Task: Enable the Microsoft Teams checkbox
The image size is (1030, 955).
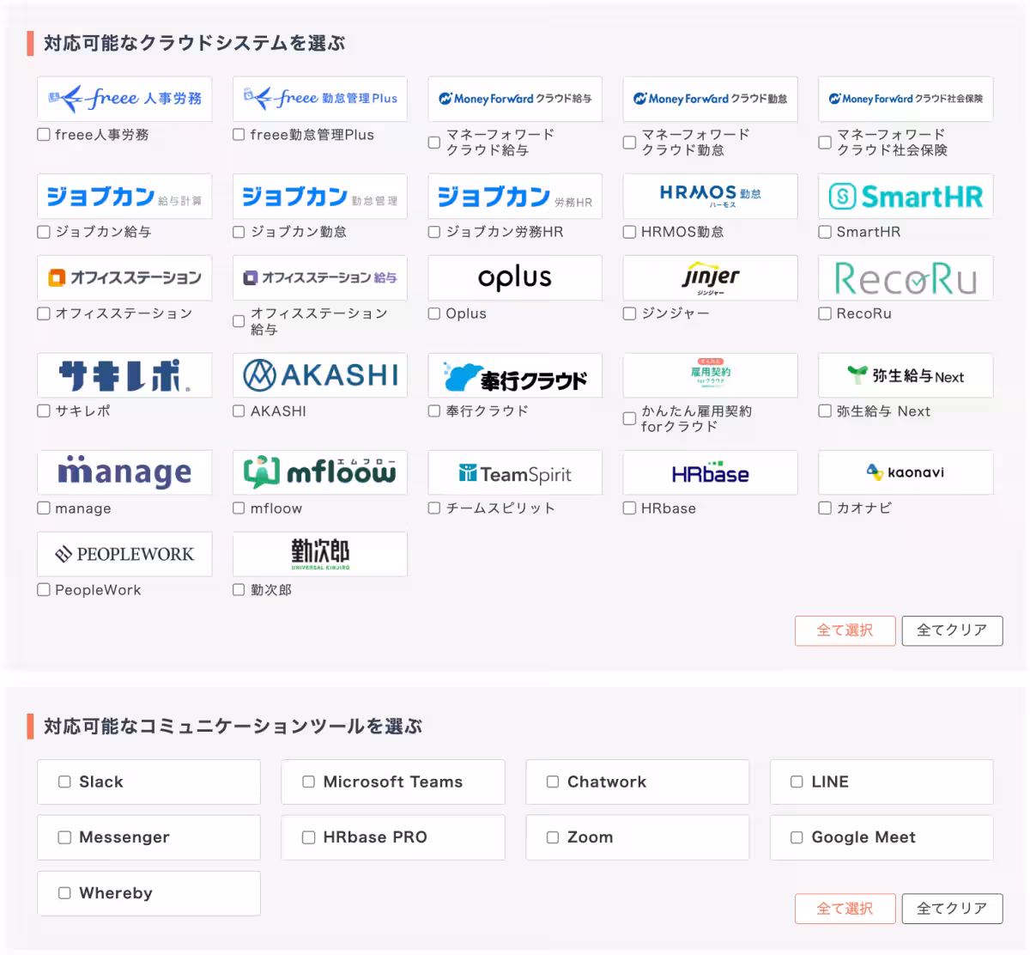Action: coord(308,782)
